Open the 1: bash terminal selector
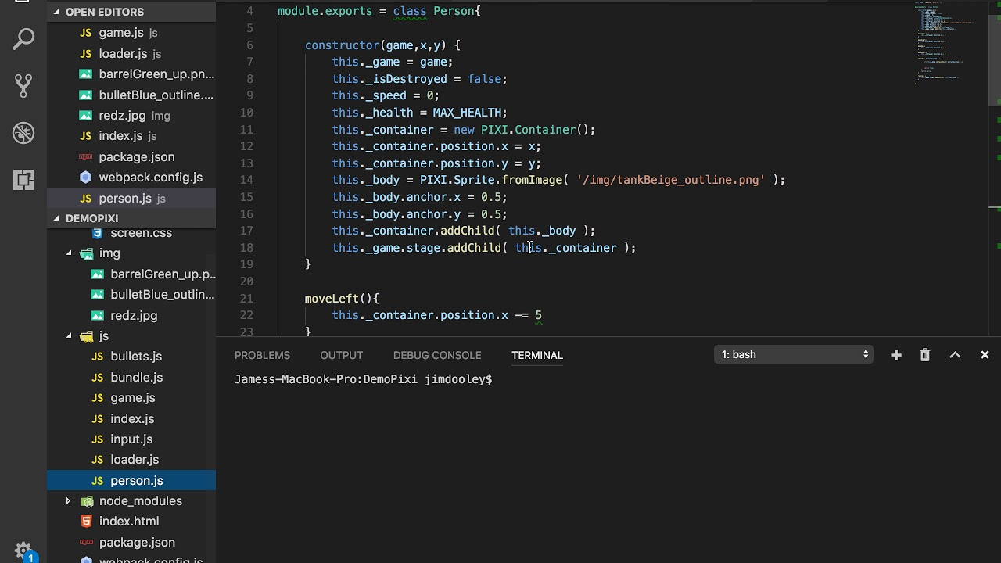1001x563 pixels. tap(793, 354)
